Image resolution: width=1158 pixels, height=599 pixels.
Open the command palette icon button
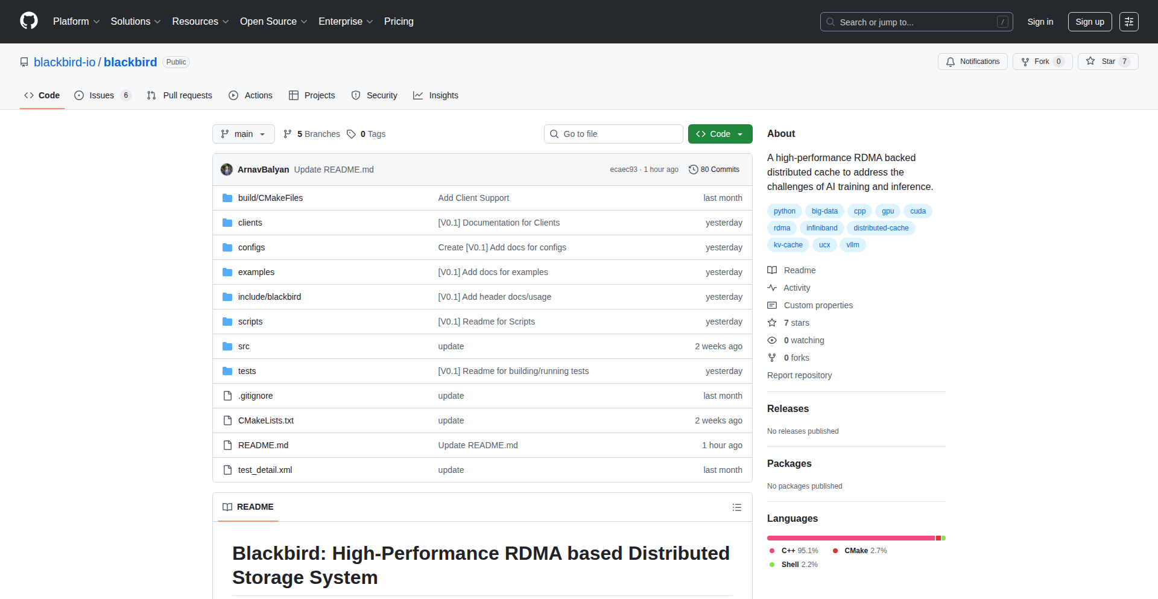click(x=1128, y=22)
